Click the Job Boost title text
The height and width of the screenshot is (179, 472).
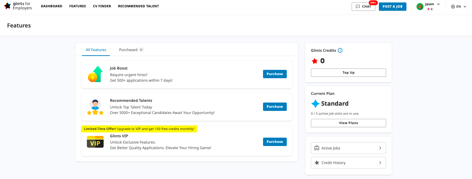pos(119,68)
